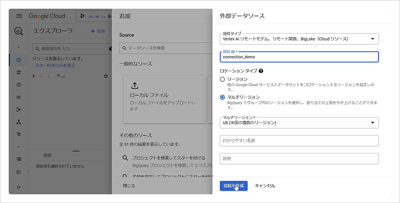
Task: Select the Region radio button
Action: (222, 79)
